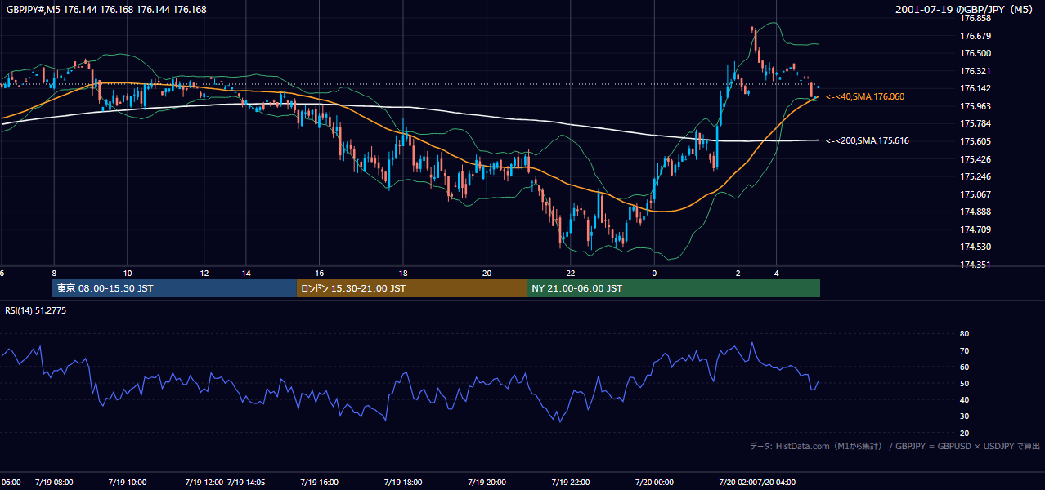Click price axis value 174.351

click(975, 265)
